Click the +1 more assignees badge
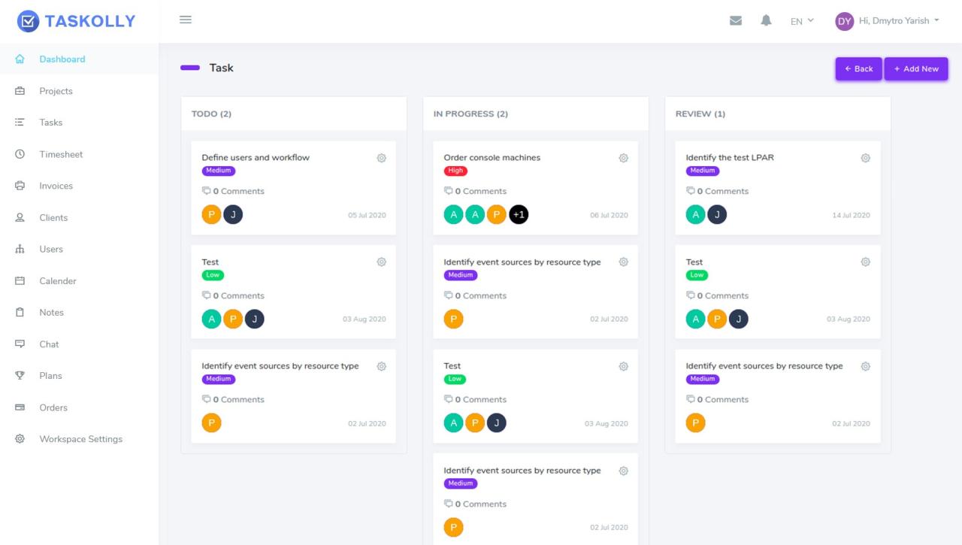This screenshot has height=545, width=962. coord(518,215)
